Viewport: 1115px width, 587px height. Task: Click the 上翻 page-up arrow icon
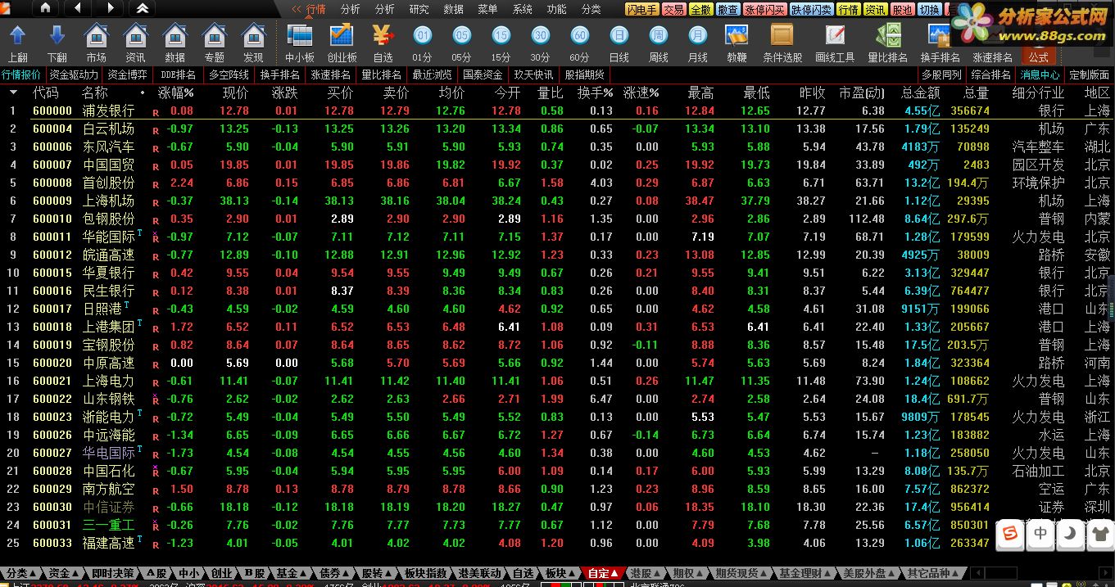17,36
